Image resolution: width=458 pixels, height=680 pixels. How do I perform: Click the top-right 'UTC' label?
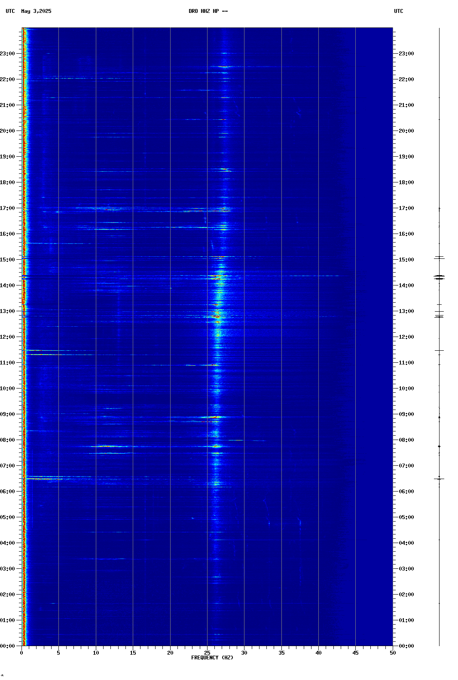coord(399,11)
